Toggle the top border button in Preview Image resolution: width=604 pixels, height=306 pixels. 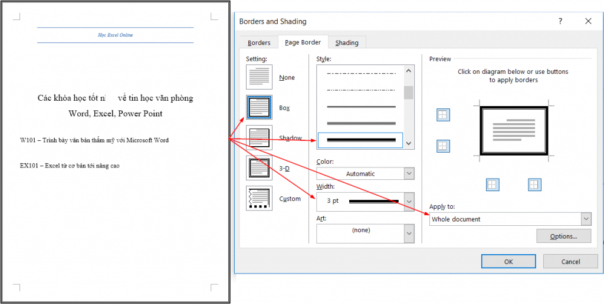(443, 115)
